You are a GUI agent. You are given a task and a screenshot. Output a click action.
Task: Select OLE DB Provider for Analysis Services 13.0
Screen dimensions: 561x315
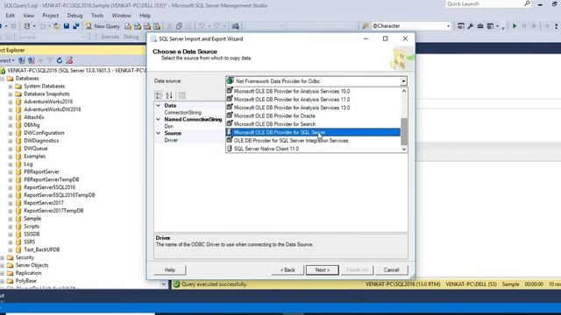[x=313, y=108]
